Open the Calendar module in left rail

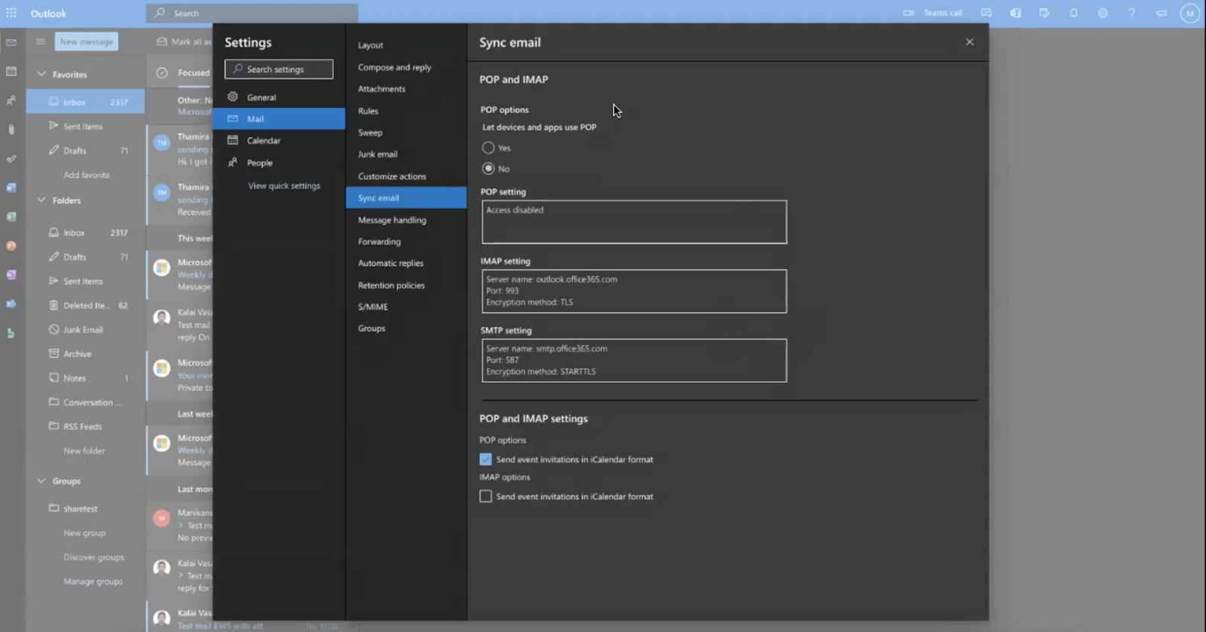(11, 72)
